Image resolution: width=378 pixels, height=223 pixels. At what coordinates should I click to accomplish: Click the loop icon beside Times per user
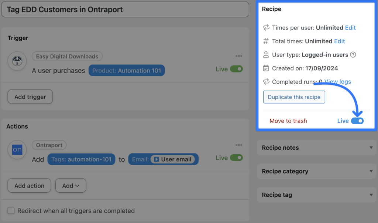click(265, 27)
